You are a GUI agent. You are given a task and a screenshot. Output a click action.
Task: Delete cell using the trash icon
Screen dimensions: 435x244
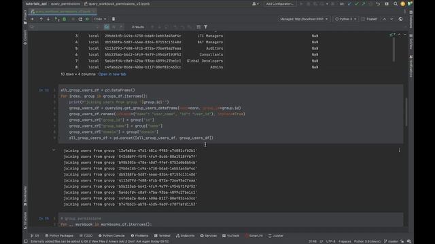(x=114, y=19)
